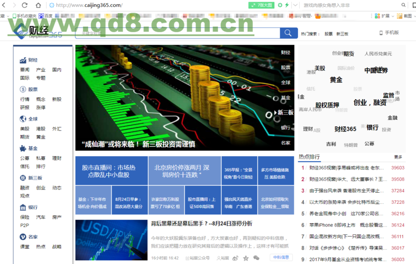Expand the 扩展 dropdown arrow
Viewport: 416px width, 264px height.
[x=393, y=16]
